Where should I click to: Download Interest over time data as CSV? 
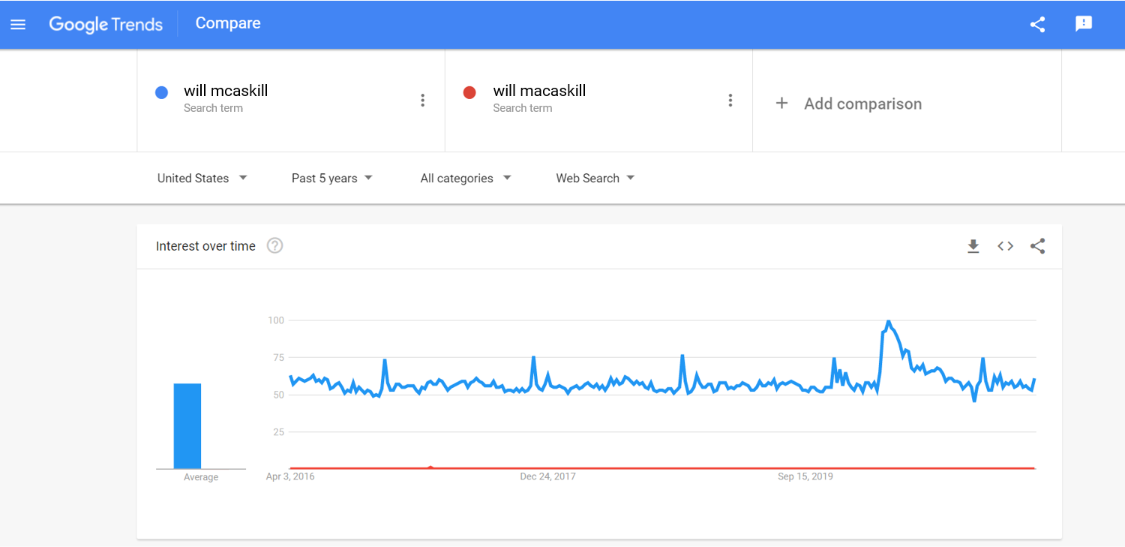(x=973, y=246)
